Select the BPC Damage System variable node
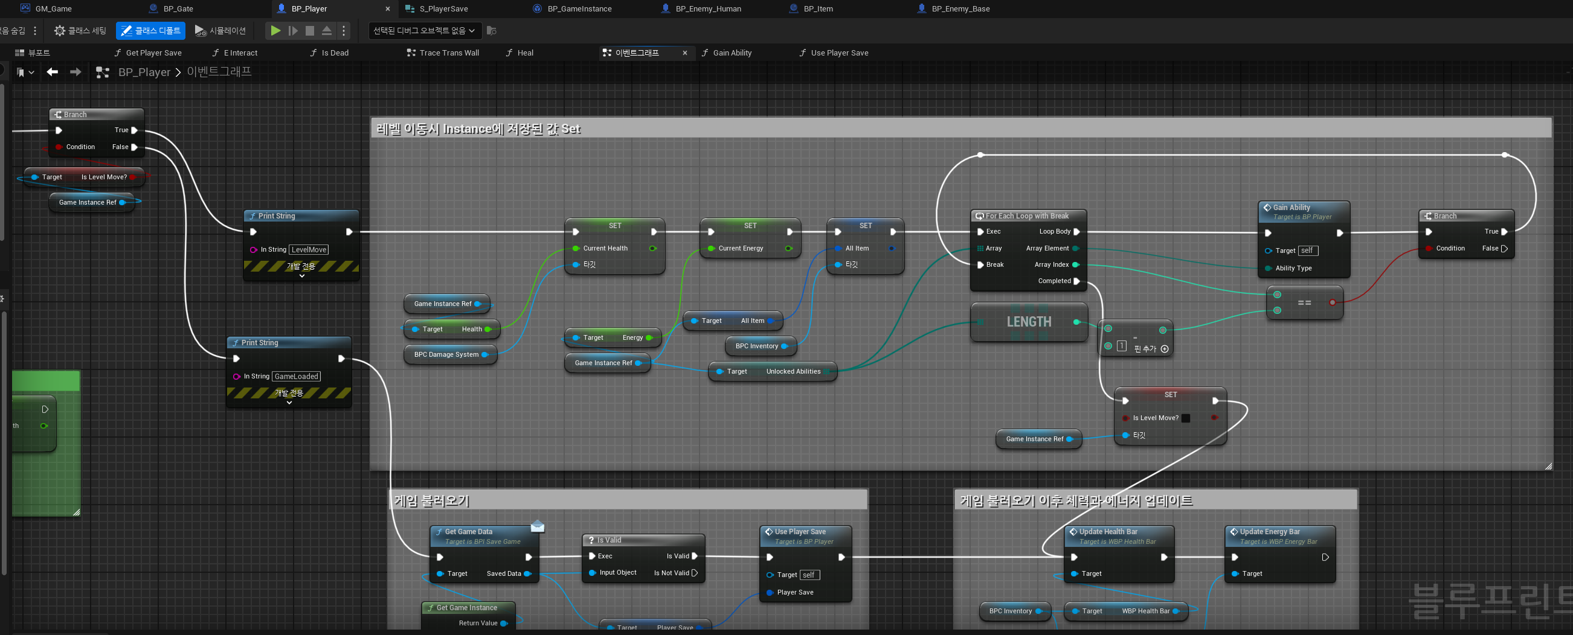This screenshot has height=635, width=1573. 451,354
